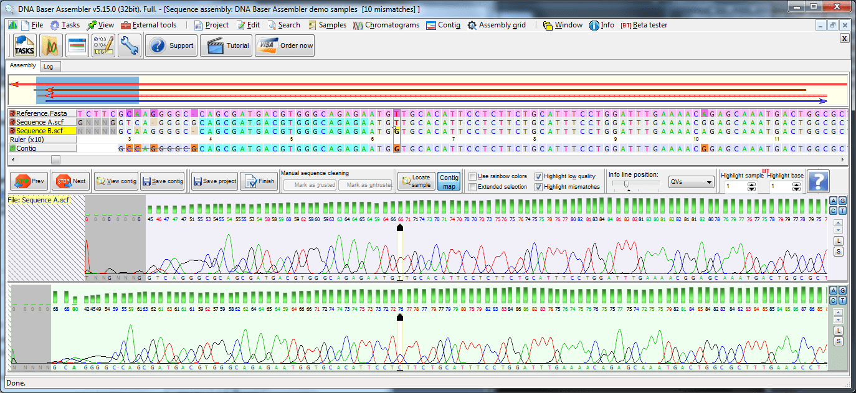Click the LOG pencil toolbar icon

click(103, 45)
